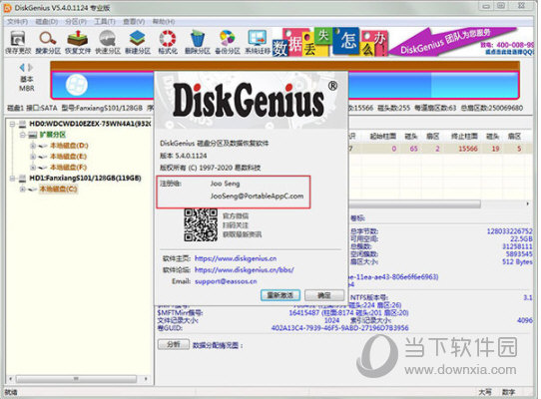Click the tree panel scroll-left arrow
The width and height of the screenshot is (541, 399).
[x=10, y=379]
